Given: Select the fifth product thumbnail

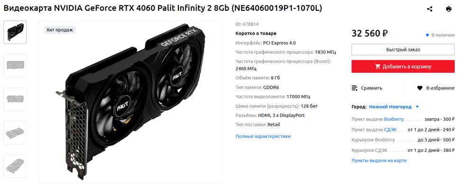Looking at the screenshot, I should (15, 166).
